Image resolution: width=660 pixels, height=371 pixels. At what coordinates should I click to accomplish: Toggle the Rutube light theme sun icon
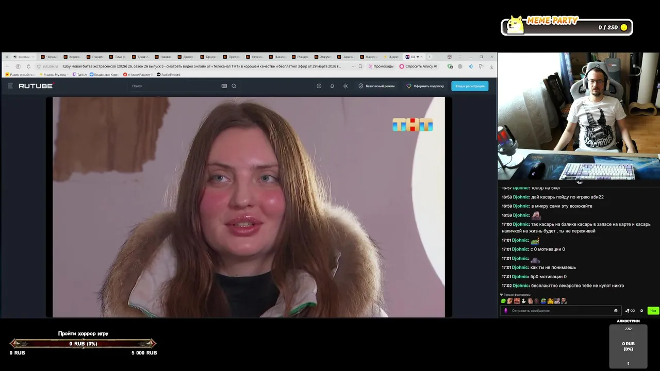[345, 86]
